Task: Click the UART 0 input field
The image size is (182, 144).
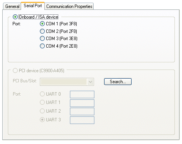Action: (82, 94)
